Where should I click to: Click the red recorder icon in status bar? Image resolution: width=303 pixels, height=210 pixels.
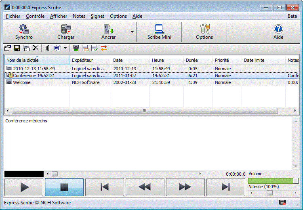(282, 202)
